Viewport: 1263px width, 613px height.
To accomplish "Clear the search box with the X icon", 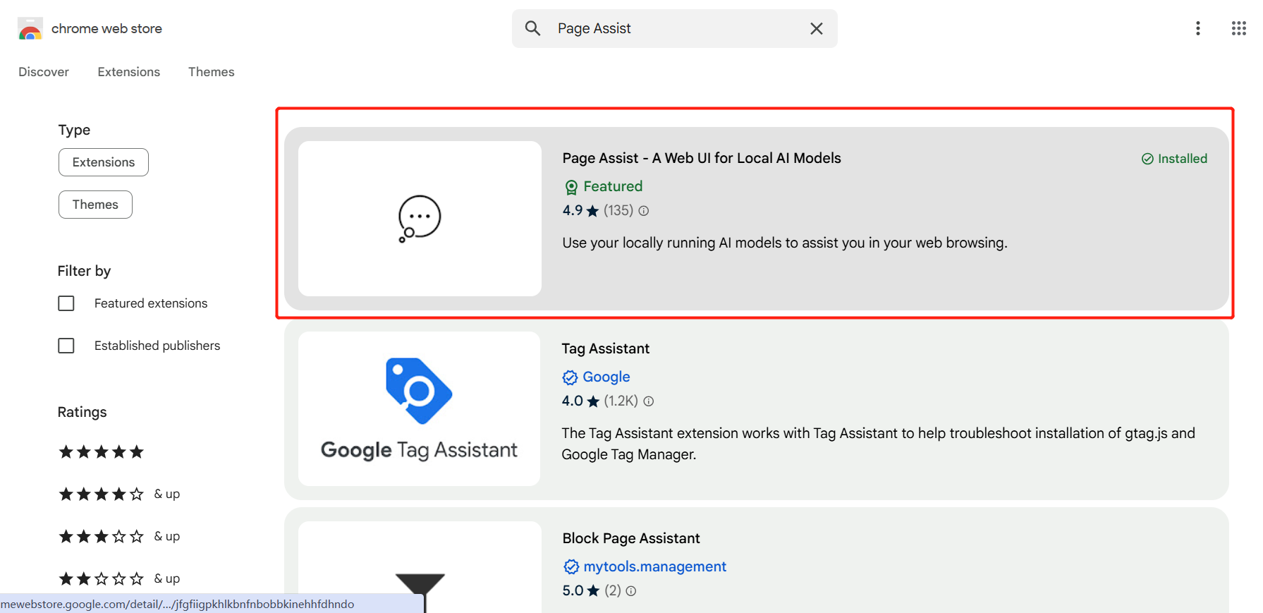I will tap(816, 28).
